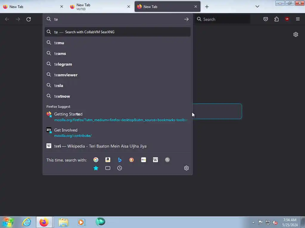This screenshot has height=228, width=305.
Task: Search this time with the grey magnifier engine
Action: click(x=167, y=160)
